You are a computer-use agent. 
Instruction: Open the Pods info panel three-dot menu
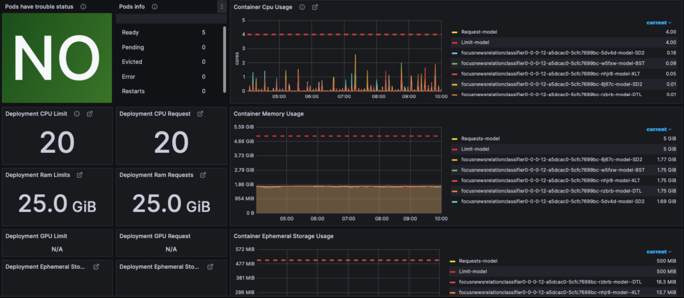[x=222, y=6]
